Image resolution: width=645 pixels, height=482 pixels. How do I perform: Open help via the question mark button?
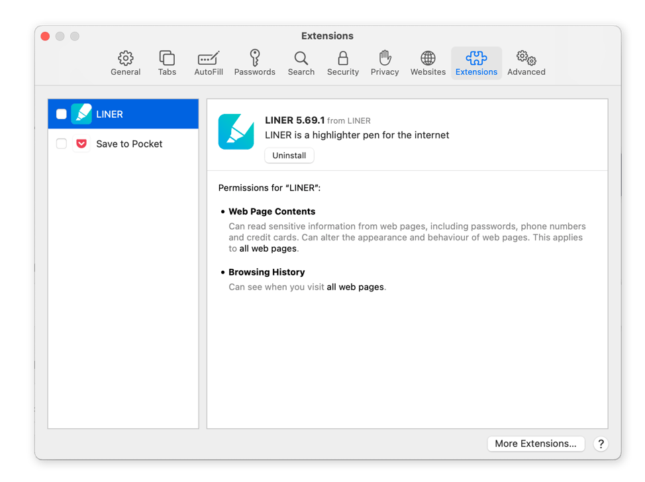pos(601,444)
